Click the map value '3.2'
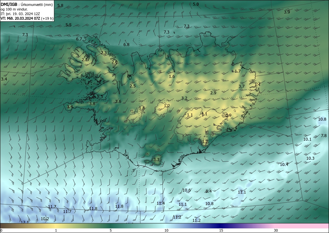The image size is (329, 233). click(184, 98)
